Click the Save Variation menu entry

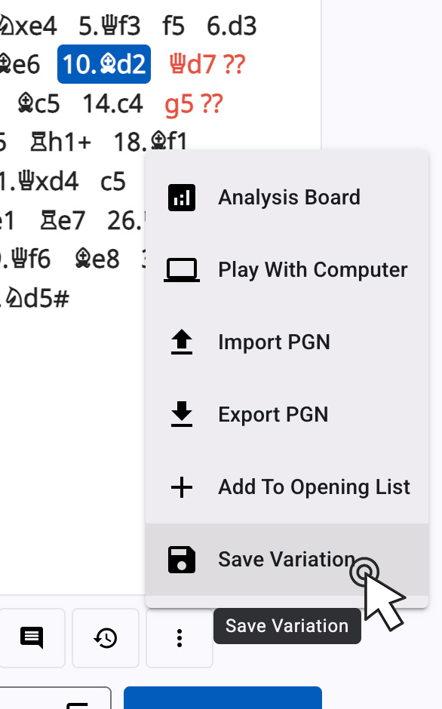(x=287, y=559)
